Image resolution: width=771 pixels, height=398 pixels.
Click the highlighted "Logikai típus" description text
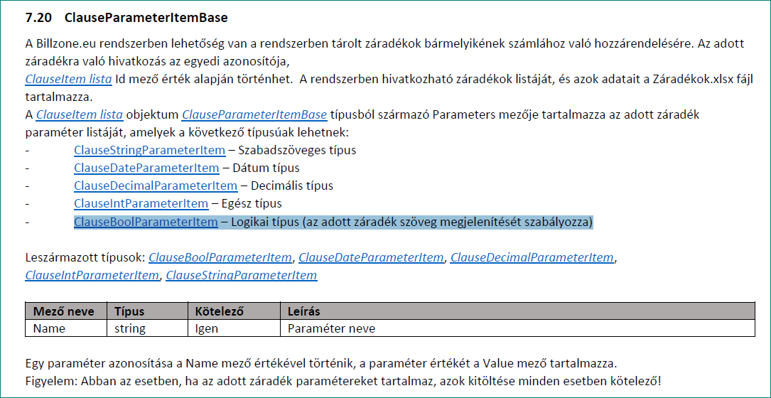coord(414,222)
